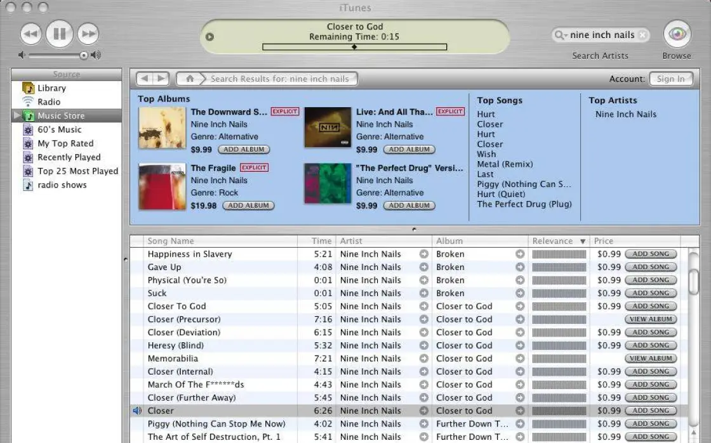The image size is (711, 443).
Task: Select song row Physical (You're So)
Action: [409, 281]
